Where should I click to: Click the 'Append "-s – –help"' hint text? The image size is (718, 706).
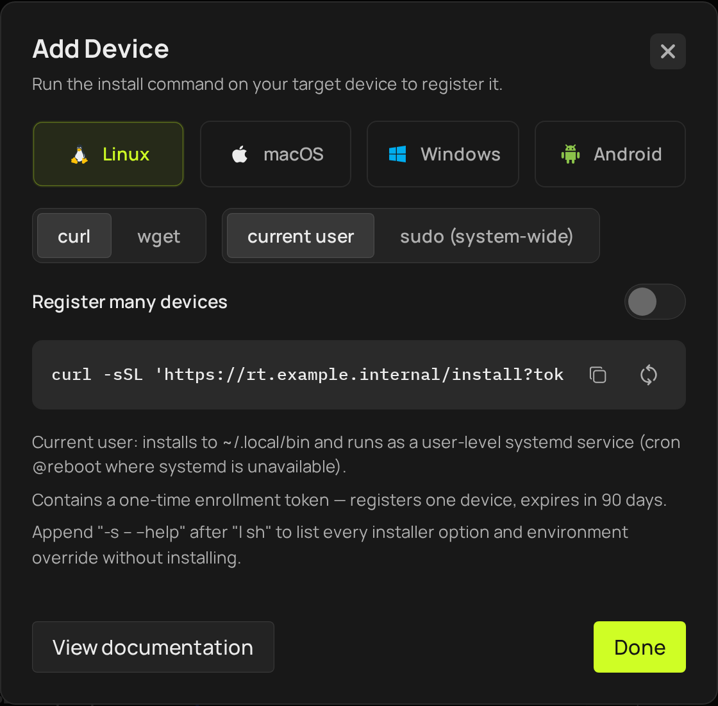(330, 545)
